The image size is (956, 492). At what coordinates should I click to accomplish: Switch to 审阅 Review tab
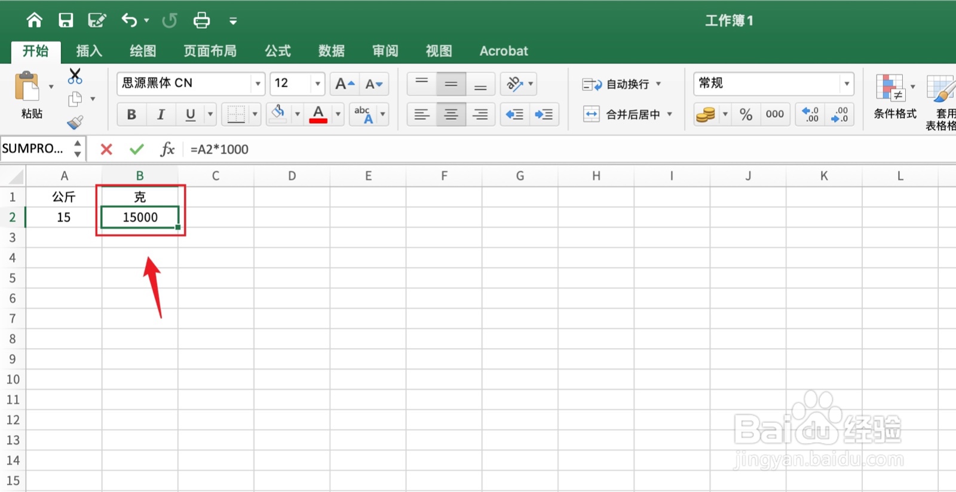coord(385,51)
